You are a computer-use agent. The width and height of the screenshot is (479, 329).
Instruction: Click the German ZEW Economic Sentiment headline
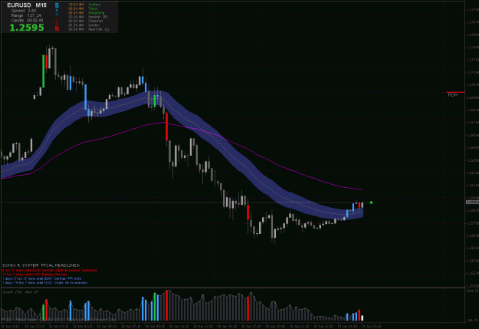pyautogui.click(x=50, y=270)
